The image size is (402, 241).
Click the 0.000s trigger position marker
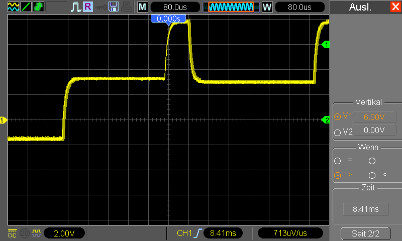click(x=168, y=19)
